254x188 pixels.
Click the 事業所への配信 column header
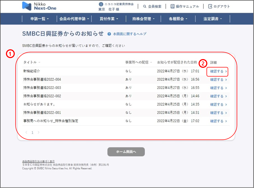tap(137, 62)
